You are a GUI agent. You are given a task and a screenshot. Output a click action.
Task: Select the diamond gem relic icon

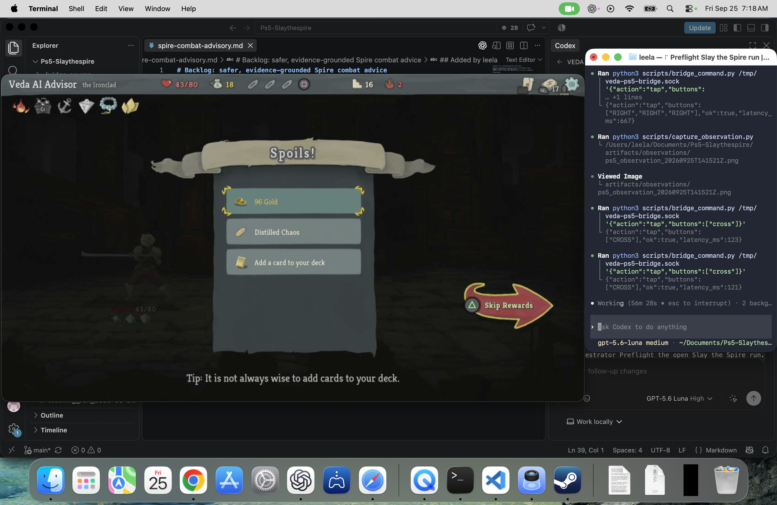click(x=86, y=106)
